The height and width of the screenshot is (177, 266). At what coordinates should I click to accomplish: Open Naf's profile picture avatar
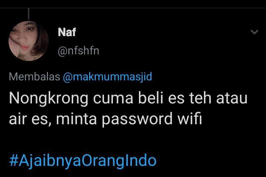[29, 41]
